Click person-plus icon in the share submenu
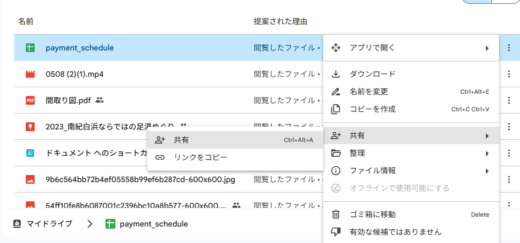Screen dimensions: 520x243 (160, 140)
